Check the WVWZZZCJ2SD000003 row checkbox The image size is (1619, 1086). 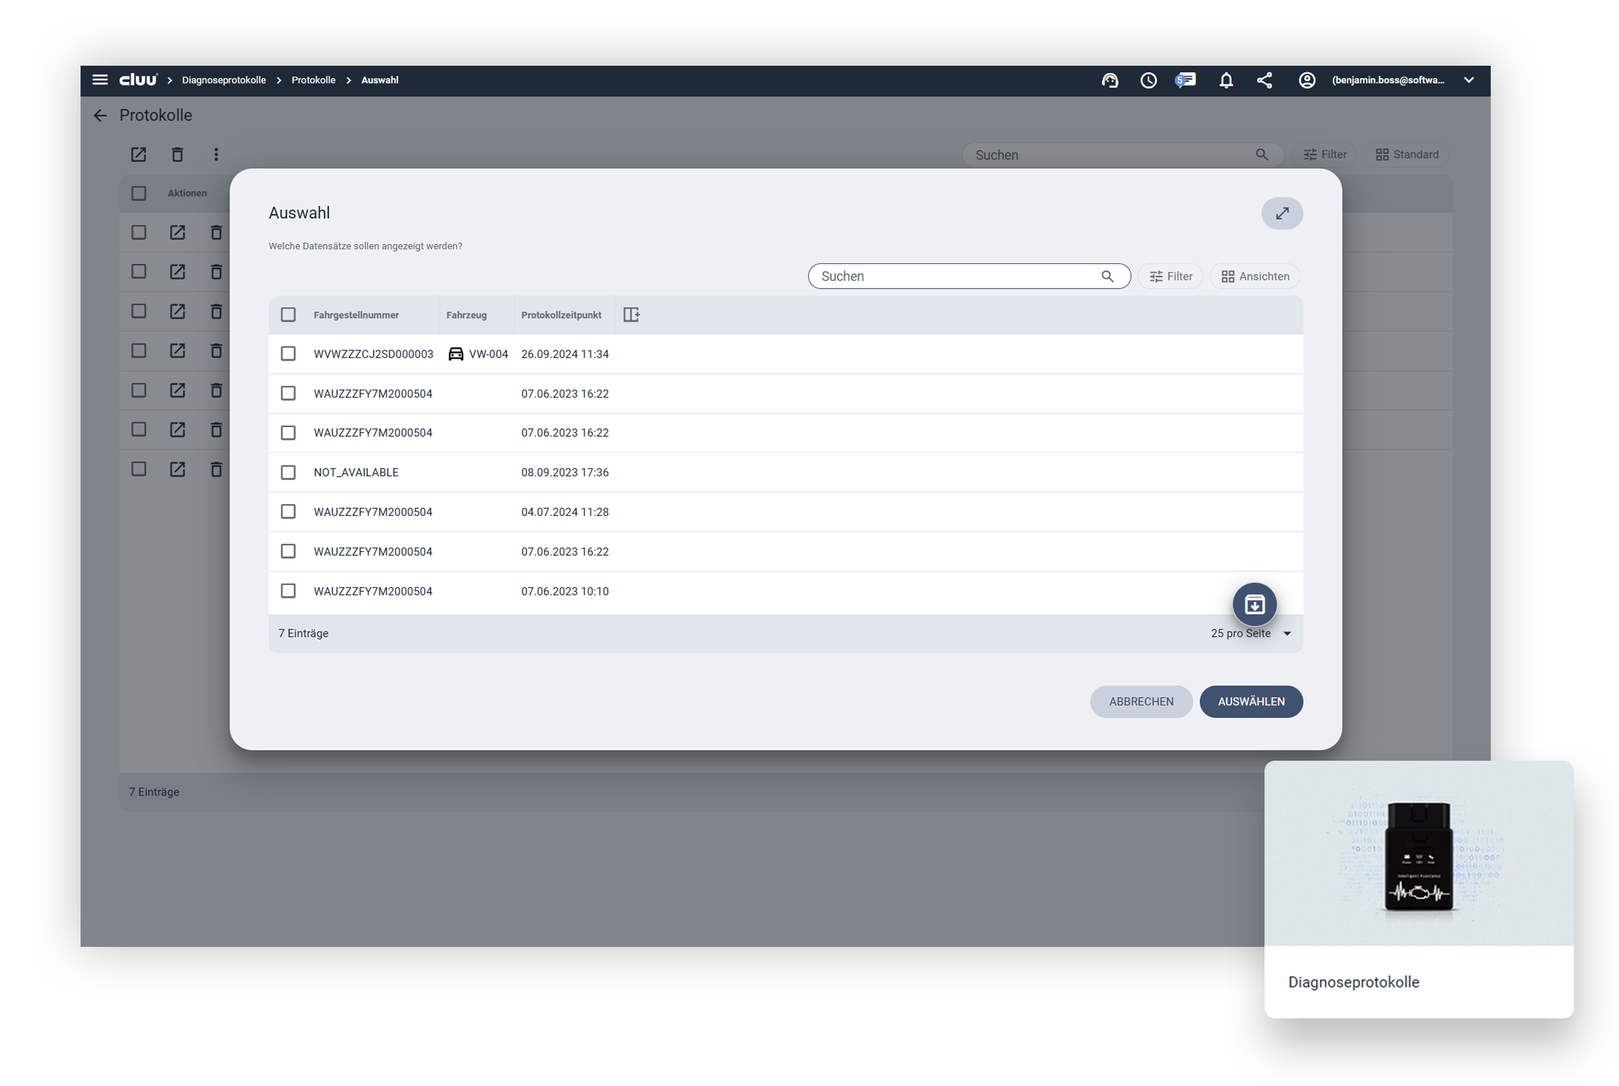click(x=288, y=354)
